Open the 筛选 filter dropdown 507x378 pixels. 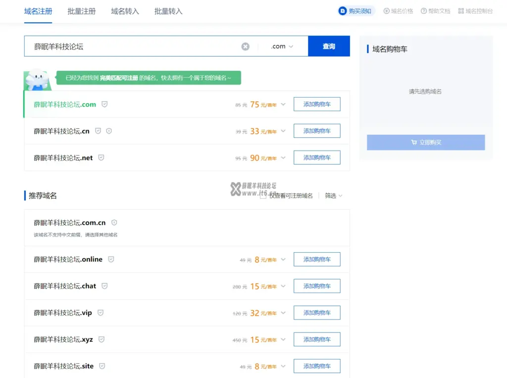333,196
